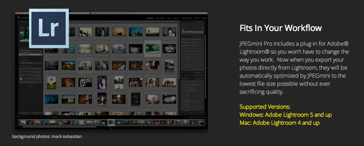Collapse the Catalog panel
The height and width of the screenshot is (146, 364).
coord(20,48)
